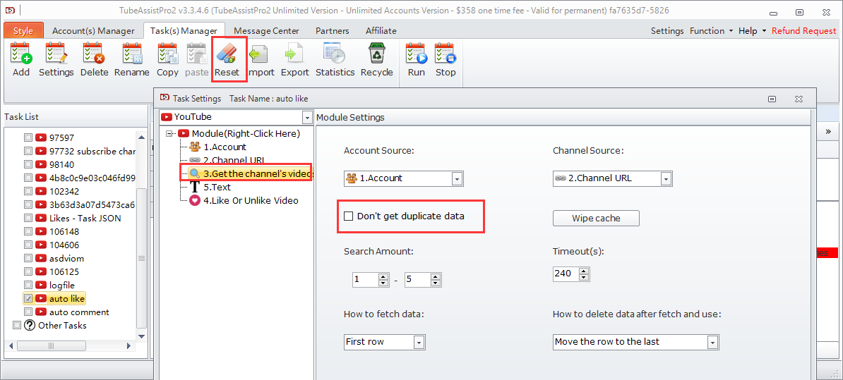Open the Statistics toolbar icon
The image size is (843, 380).
335,55
